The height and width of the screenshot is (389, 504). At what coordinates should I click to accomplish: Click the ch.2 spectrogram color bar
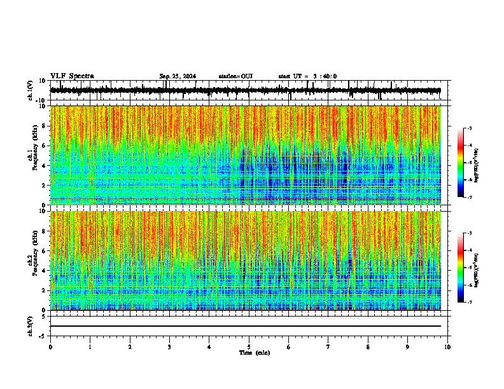click(x=461, y=268)
